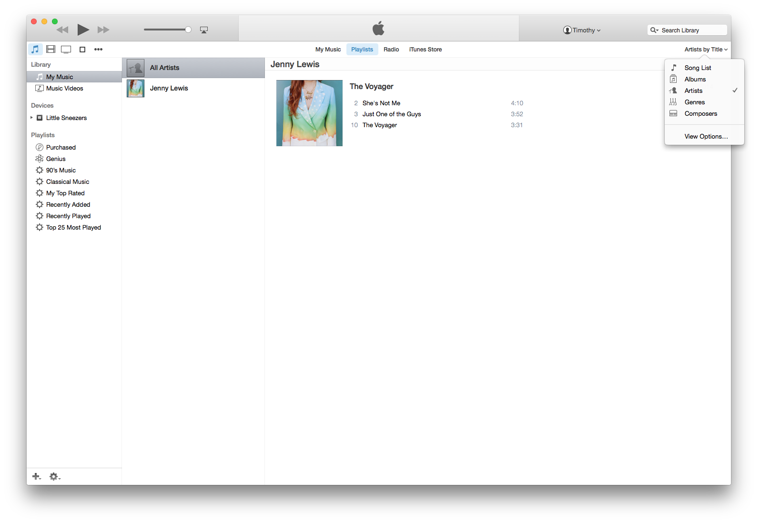The width and height of the screenshot is (760, 523).
Task: Switch to the TV Shows library icon
Action: [66, 50]
